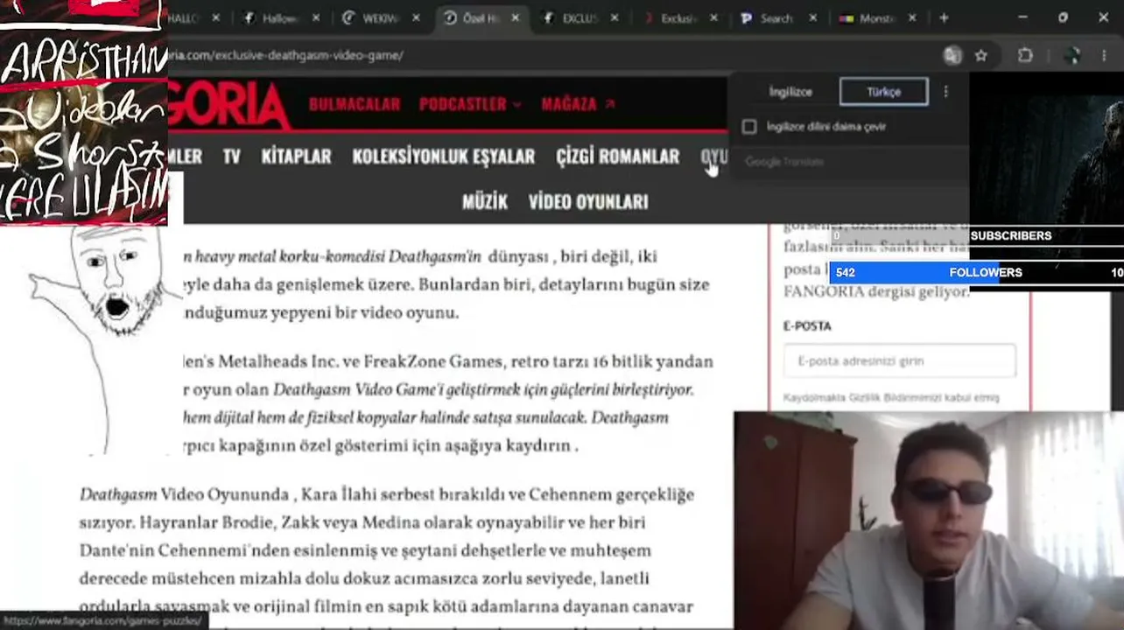The height and width of the screenshot is (630, 1124).
Task: Click the masked figure image beside translate popup
Action: 1047,150
